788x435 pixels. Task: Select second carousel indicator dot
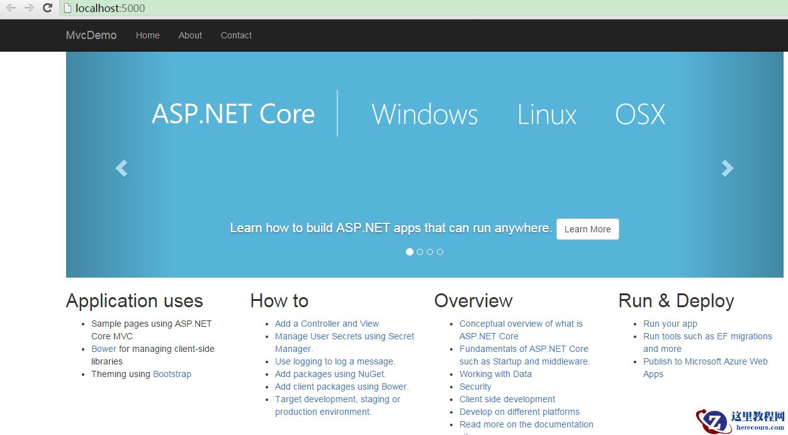pos(420,252)
